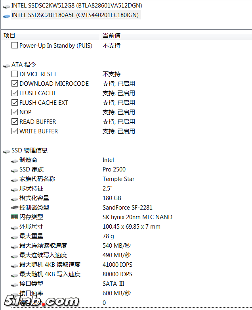Click the icon beside 家族代码名称
Screen dimensions: 252x310
coord(15,180)
